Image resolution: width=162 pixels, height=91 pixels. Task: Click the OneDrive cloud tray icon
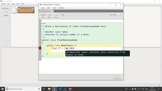pos(133,89)
